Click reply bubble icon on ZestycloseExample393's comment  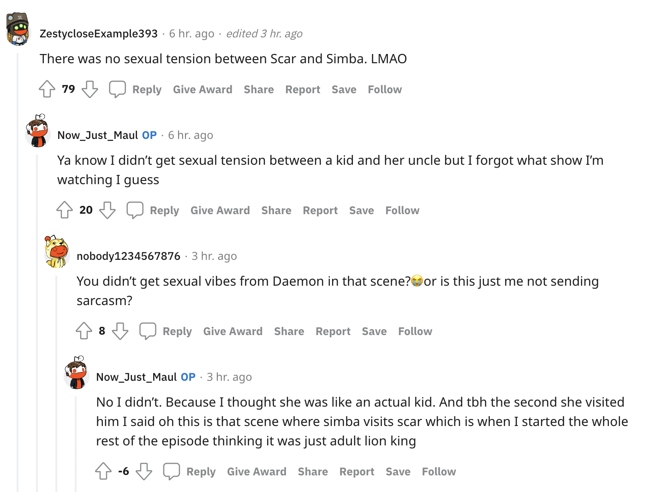click(117, 89)
